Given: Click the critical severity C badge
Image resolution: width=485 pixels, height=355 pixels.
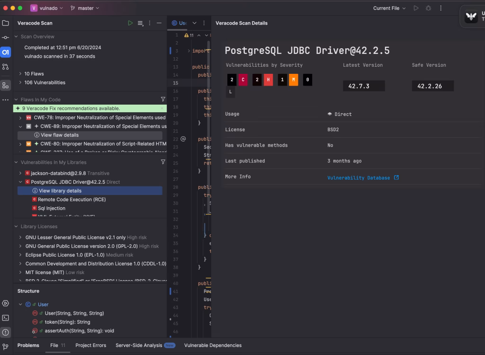Looking at the screenshot, I should tap(243, 80).
